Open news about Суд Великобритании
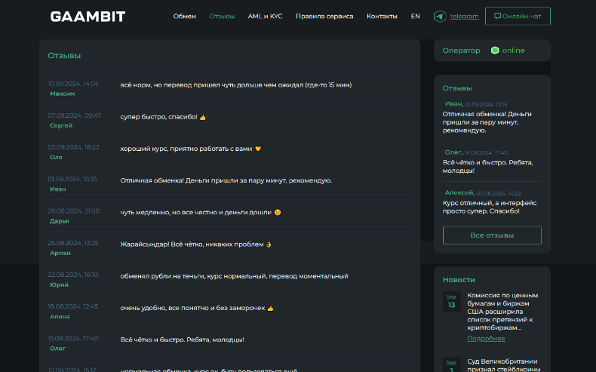Viewport: 596px width, 372px height. (503, 364)
